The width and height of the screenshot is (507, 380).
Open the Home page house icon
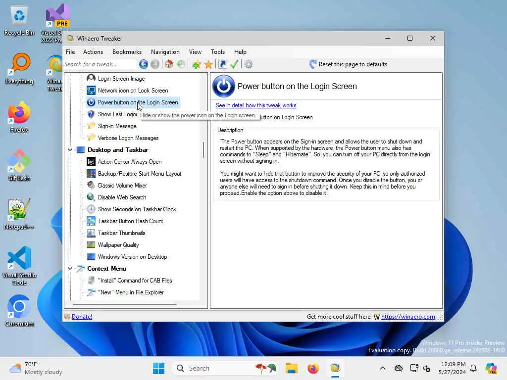[169, 64]
